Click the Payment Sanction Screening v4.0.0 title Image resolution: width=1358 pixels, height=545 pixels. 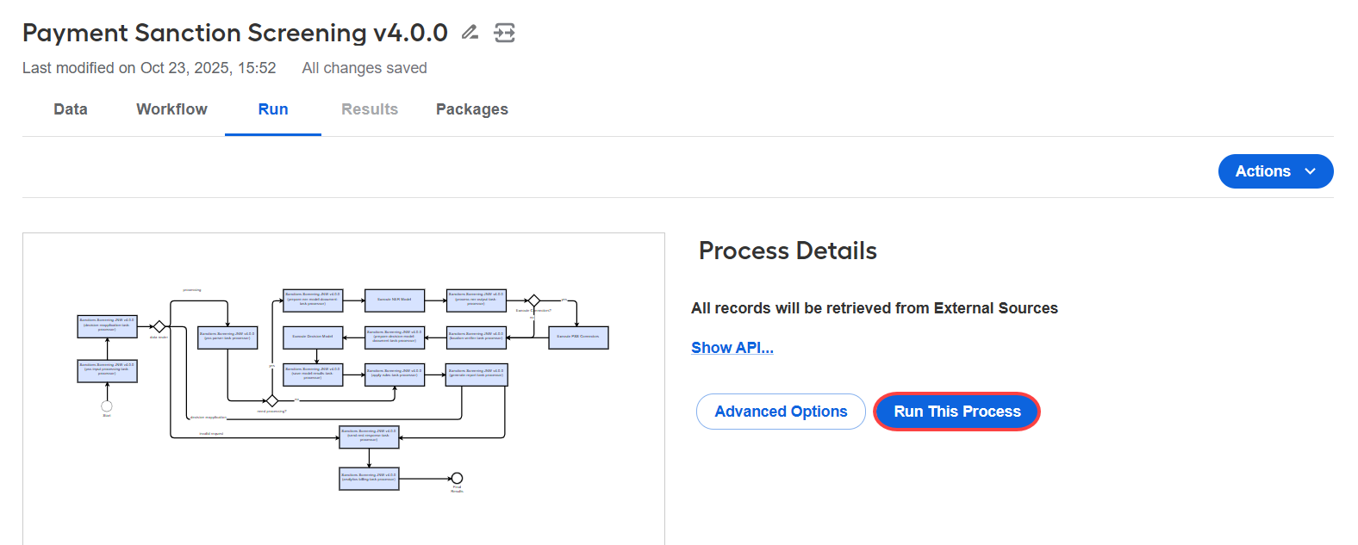235,33
